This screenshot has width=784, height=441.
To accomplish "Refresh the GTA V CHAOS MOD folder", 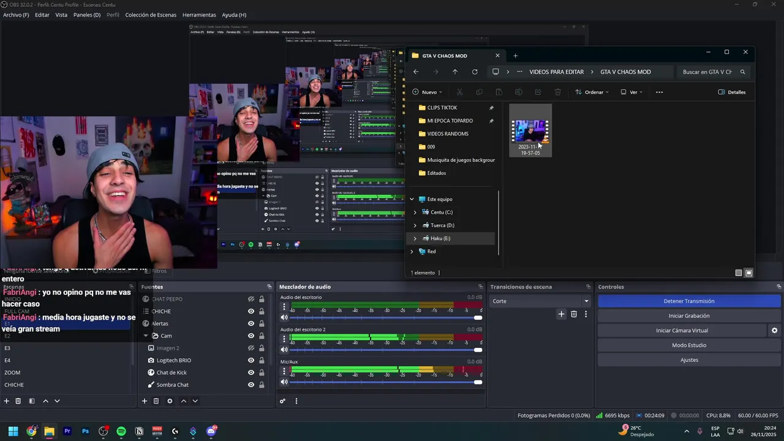I will coord(475,72).
